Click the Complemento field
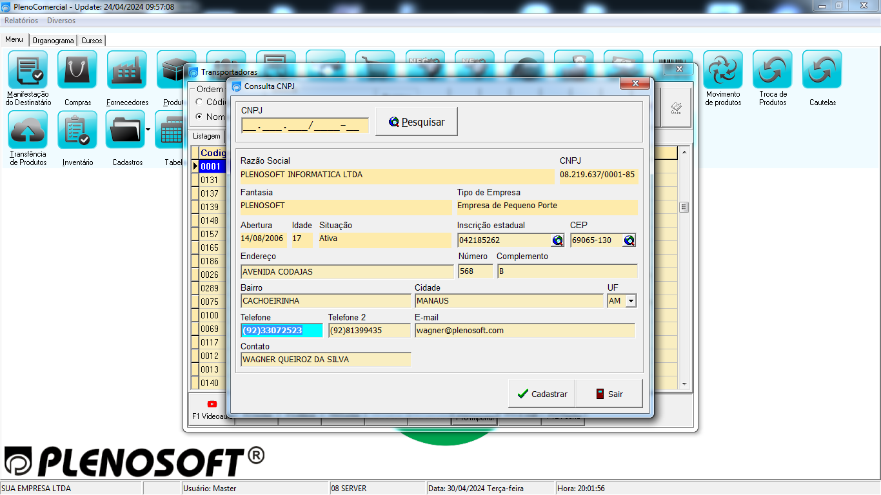 pos(568,271)
